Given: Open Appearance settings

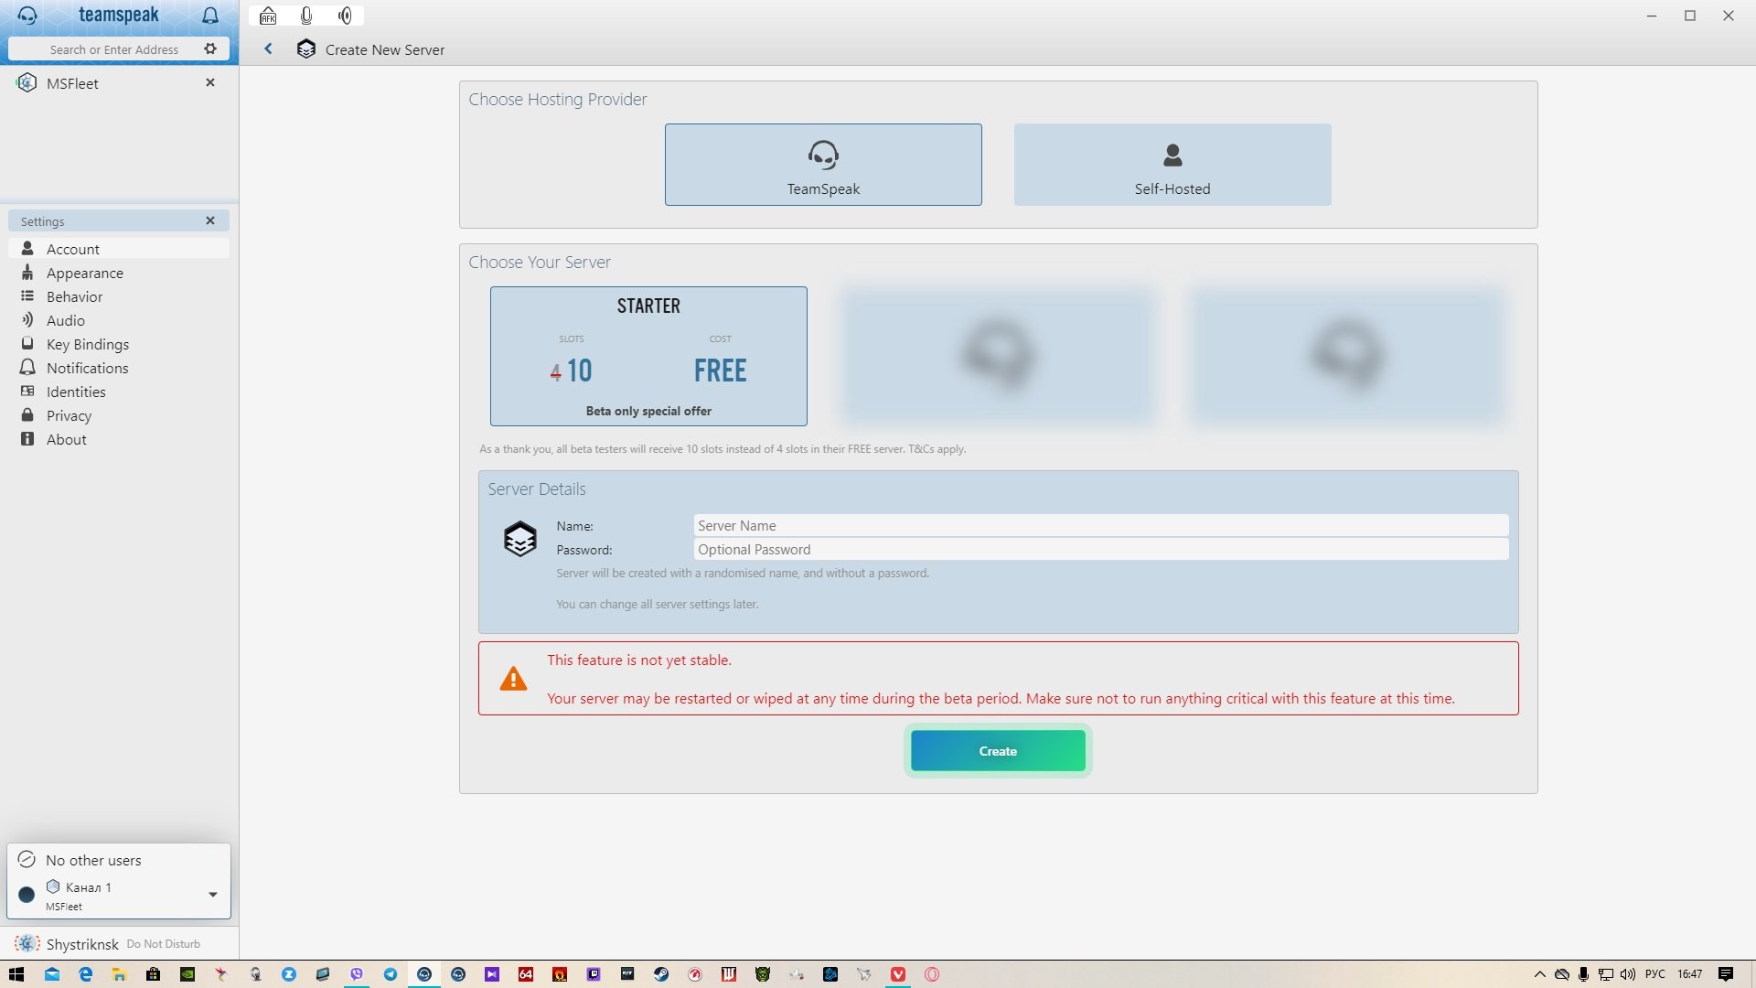Looking at the screenshot, I should click(119, 273).
